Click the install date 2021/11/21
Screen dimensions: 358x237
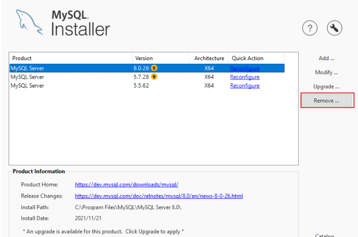(x=88, y=218)
